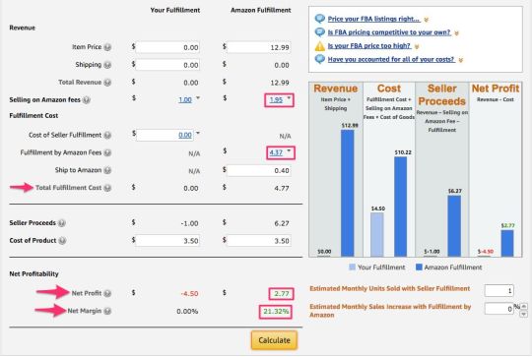Click the Amazon Fulfillment column header
Screen dimensions: 532x357
[260, 10]
